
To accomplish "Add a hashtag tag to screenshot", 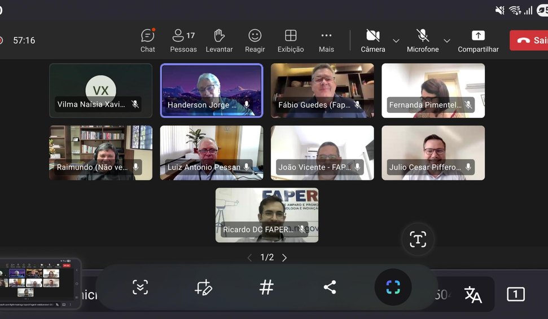I will (x=266, y=287).
